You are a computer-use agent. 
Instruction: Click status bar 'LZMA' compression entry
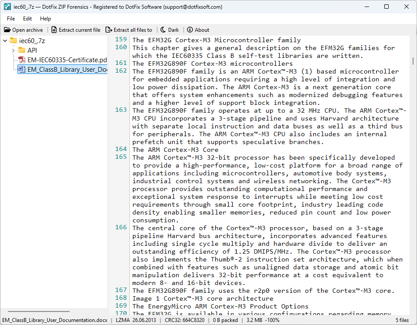122,320
